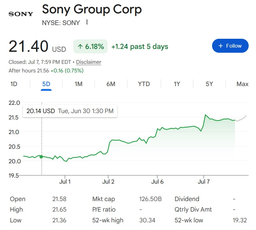Switch chart to 1M range

pos(79,84)
